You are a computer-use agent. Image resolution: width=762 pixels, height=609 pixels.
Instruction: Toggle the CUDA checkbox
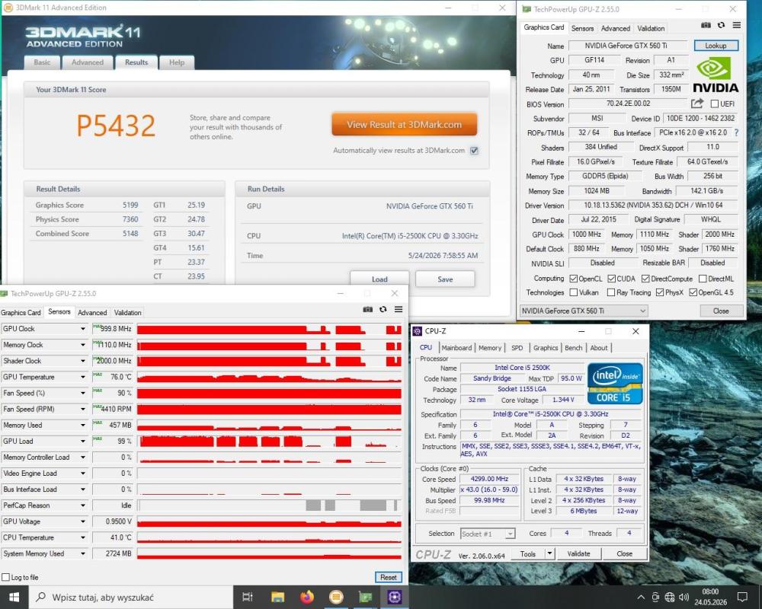611,279
